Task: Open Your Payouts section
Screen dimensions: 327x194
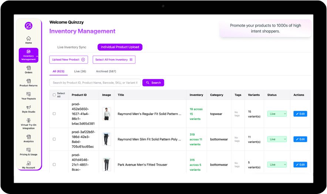Action: coord(28,96)
